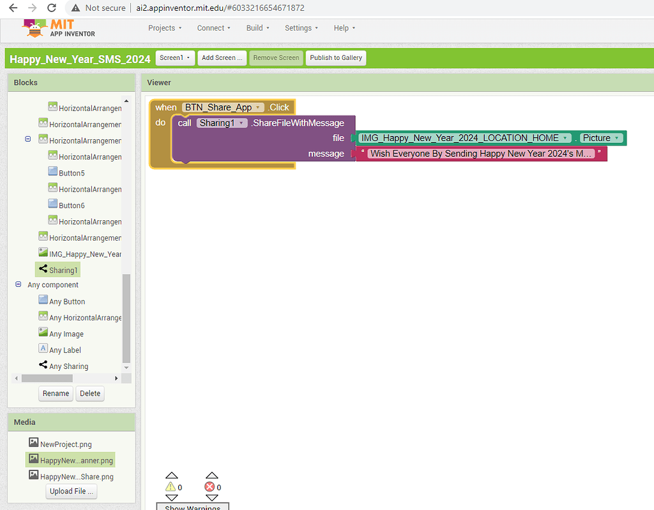
Task: Click the red error indicator icon
Action: tap(209, 487)
